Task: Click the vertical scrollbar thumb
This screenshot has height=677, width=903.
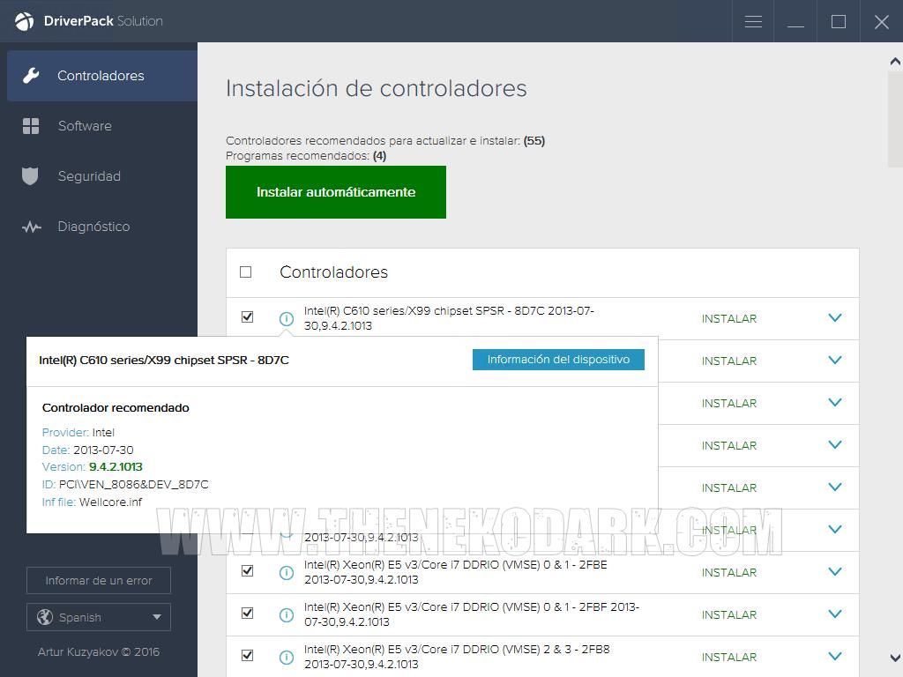Action: (x=895, y=118)
